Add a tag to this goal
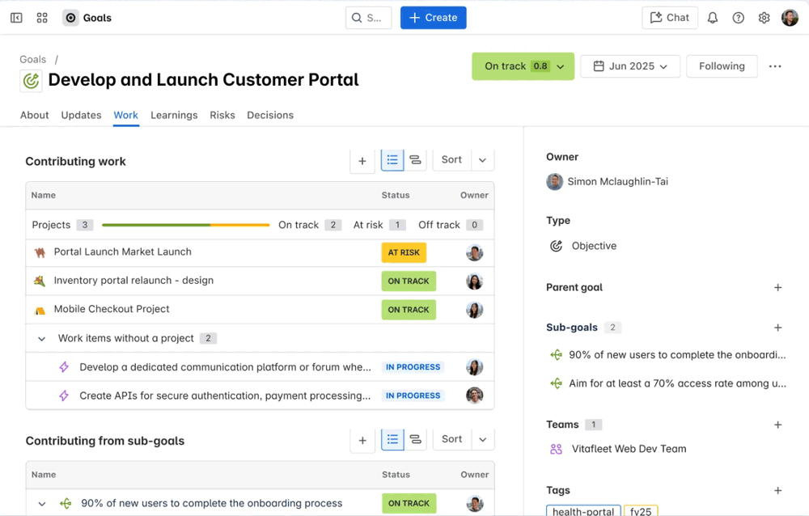This screenshot has height=516, width=809. tap(778, 491)
